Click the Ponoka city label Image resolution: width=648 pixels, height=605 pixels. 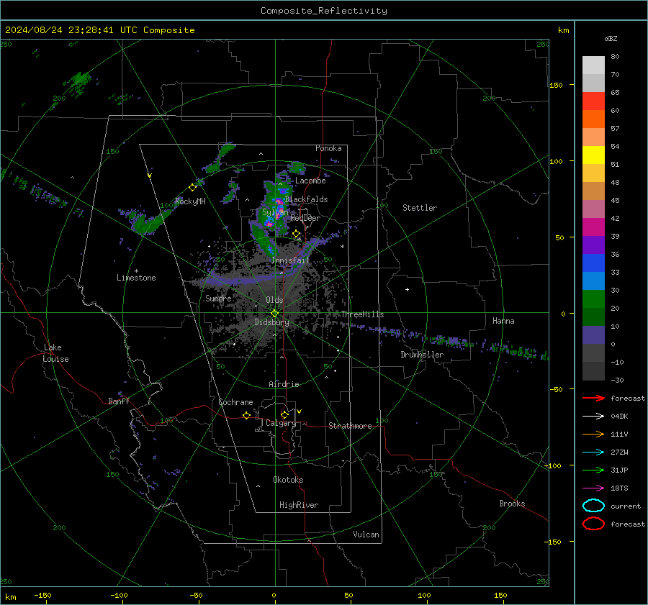[328, 148]
